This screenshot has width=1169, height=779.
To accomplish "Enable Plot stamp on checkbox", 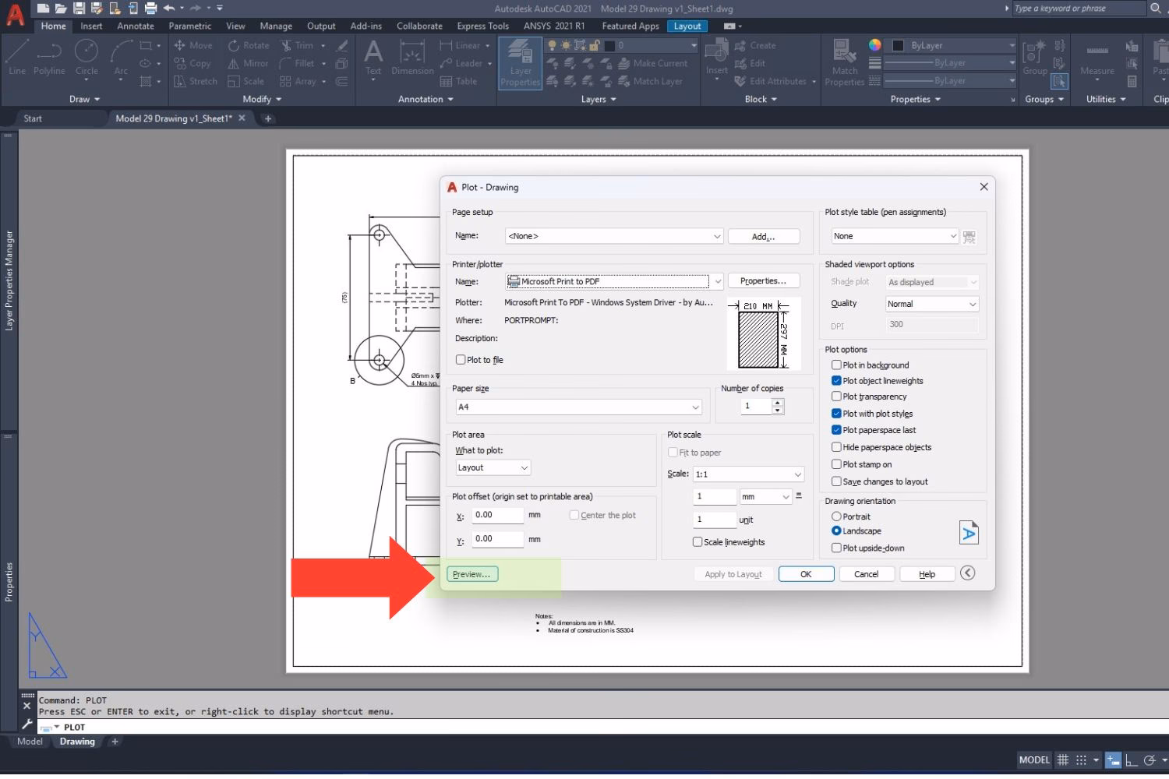I will click(836, 464).
